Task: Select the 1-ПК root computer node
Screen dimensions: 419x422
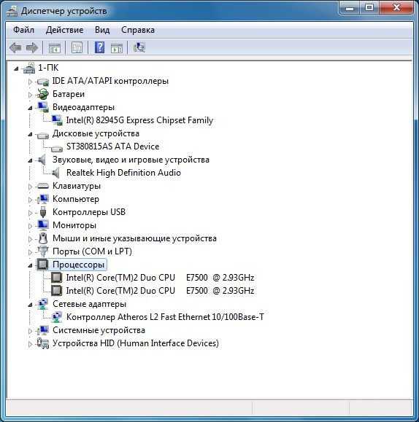Action: (x=48, y=68)
